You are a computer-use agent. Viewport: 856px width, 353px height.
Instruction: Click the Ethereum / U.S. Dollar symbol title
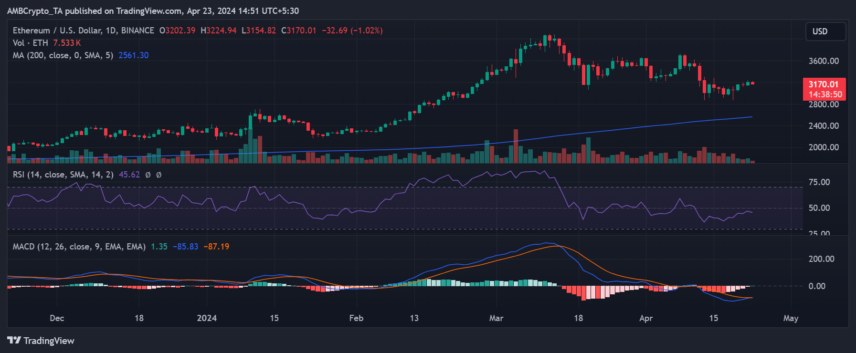tap(84, 31)
